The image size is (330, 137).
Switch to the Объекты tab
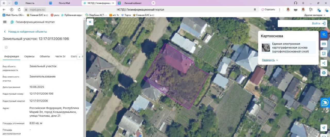(45, 57)
